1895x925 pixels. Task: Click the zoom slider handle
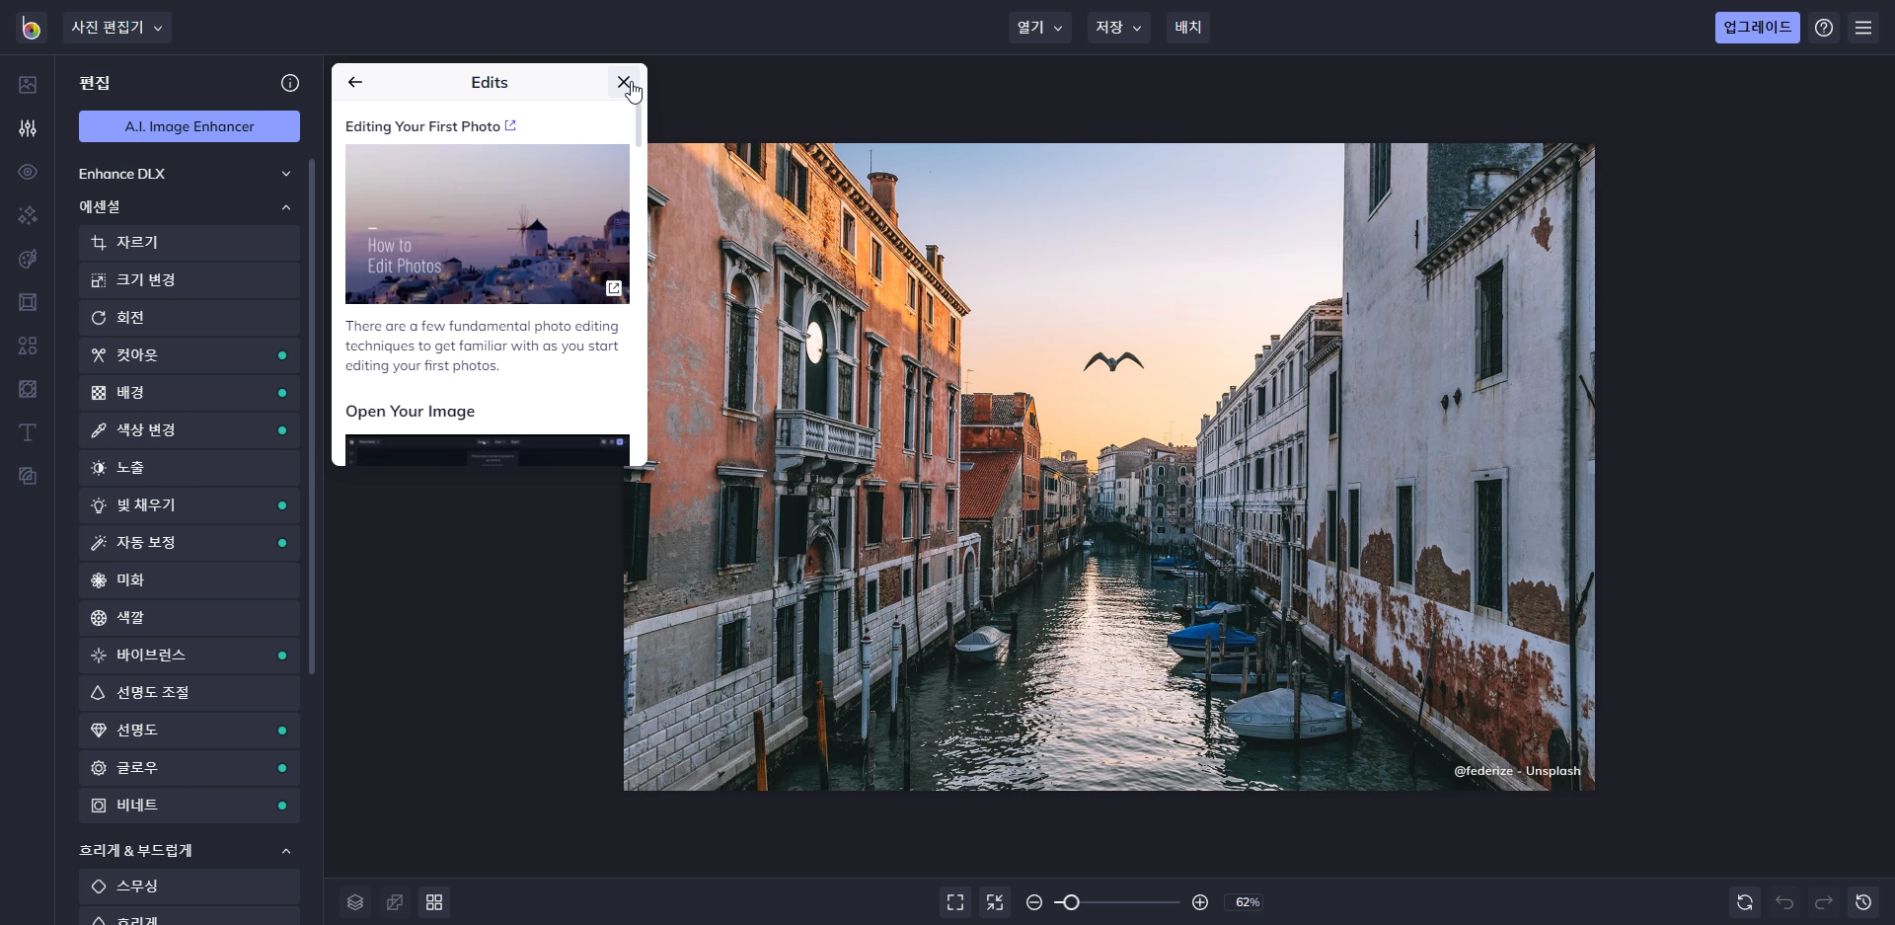[x=1071, y=902]
